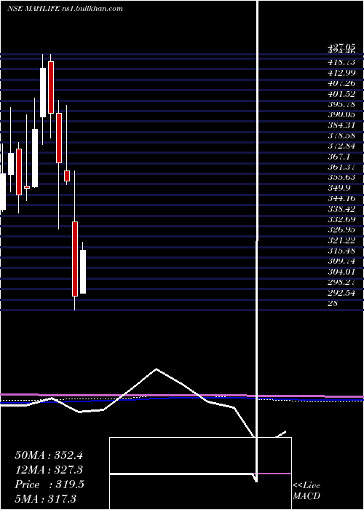Click the 309.74 price axis label
The image size is (364, 510).
coord(341,261)
